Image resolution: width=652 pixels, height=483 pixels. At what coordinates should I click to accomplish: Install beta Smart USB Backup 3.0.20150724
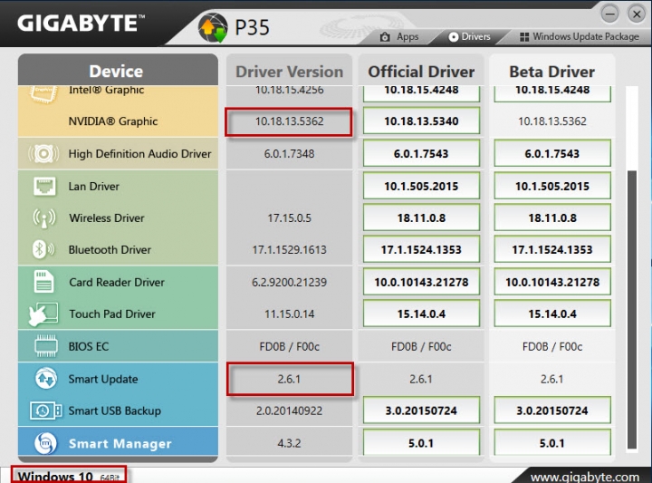pos(552,411)
